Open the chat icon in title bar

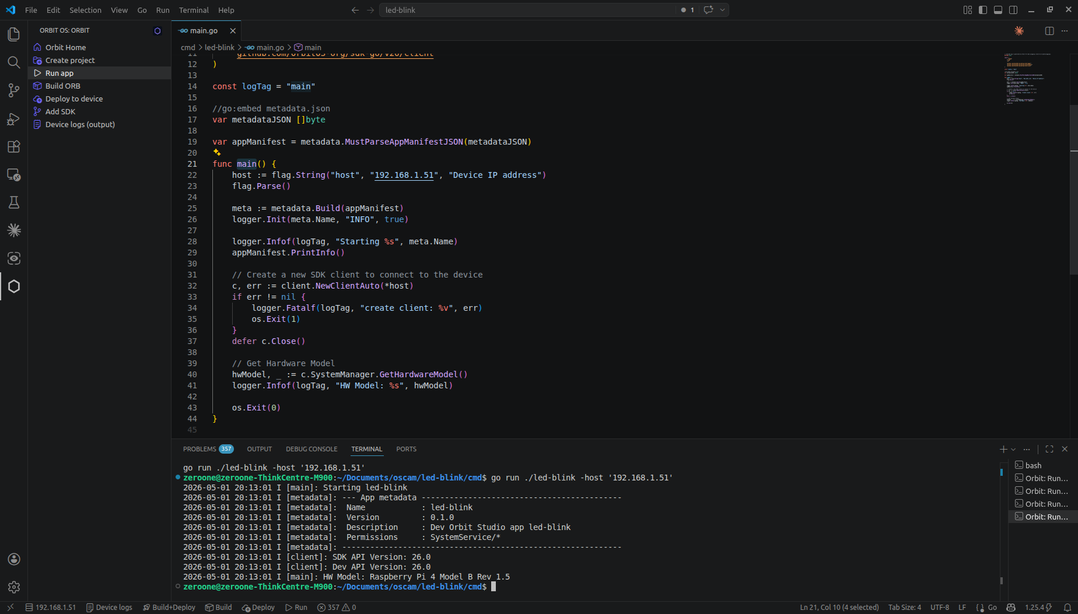[x=708, y=10]
